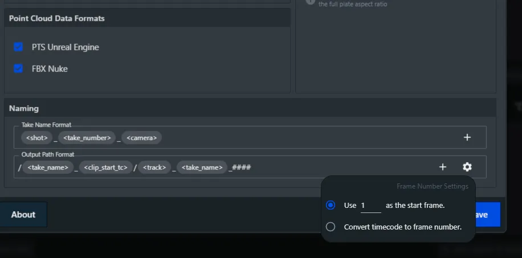This screenshot has height=258, width=522.
Task: Select <take_name> chip before _####
Action: tap(202, 167)
